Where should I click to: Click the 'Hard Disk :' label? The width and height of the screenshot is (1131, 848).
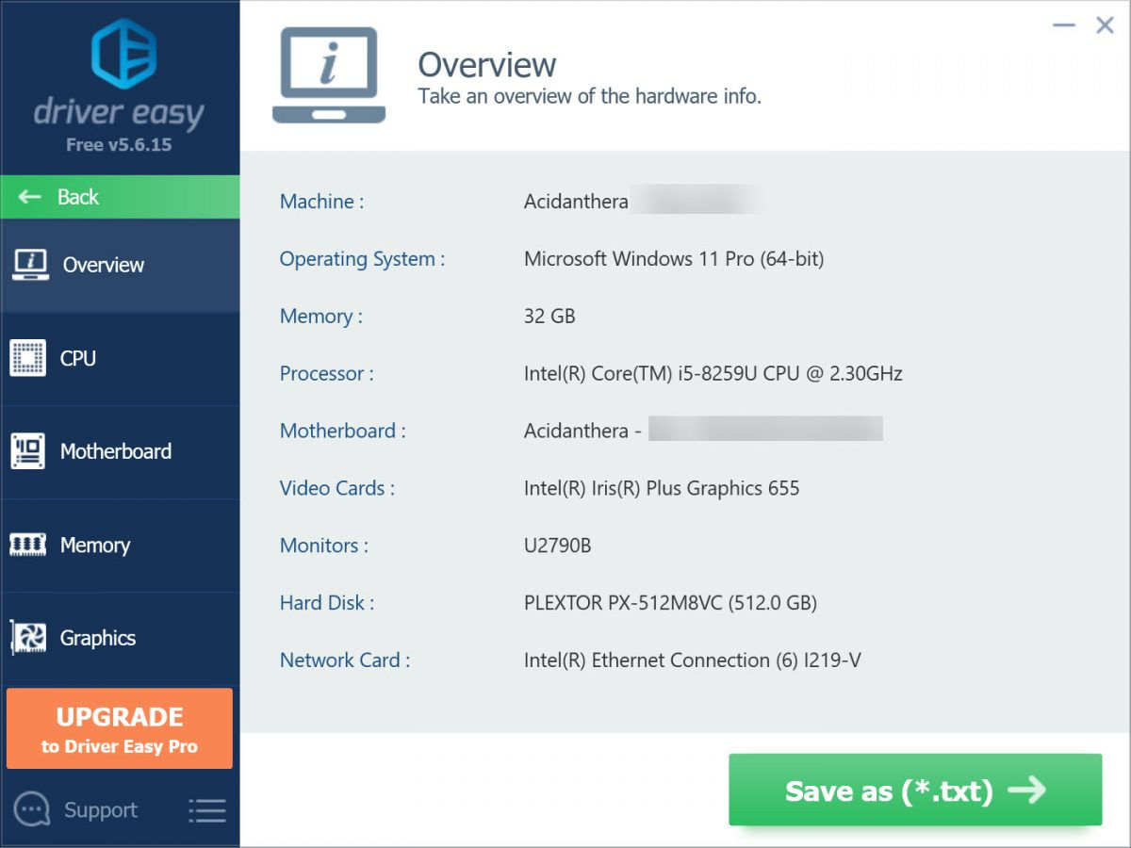click(326, 603)
